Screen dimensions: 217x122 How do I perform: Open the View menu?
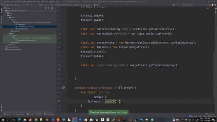[x=13, y=2]
